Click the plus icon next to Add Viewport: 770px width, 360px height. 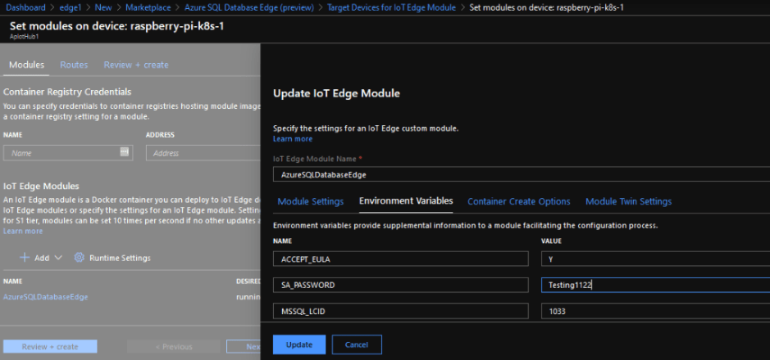pyautogui.click(x=25, y=258)
